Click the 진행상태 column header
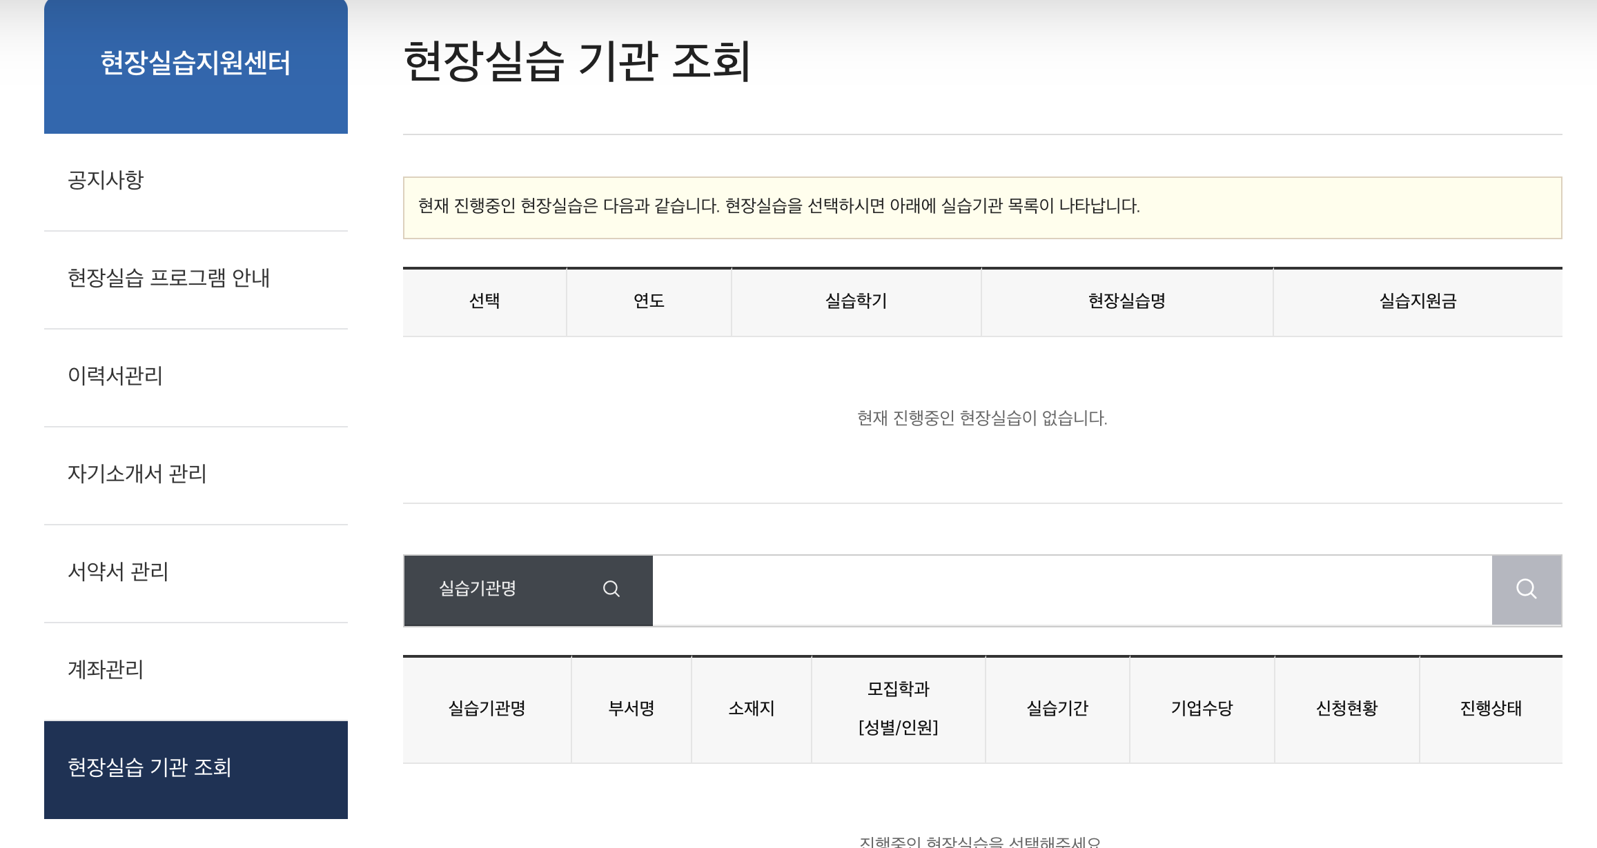The height and width of the screenshot is (848, 1597). [1491, 709]
